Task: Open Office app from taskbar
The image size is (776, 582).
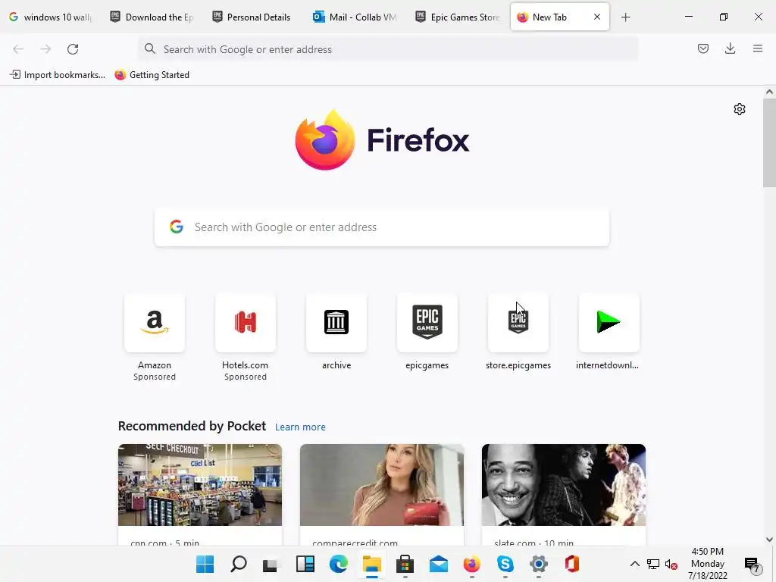Action: (571, 564)
